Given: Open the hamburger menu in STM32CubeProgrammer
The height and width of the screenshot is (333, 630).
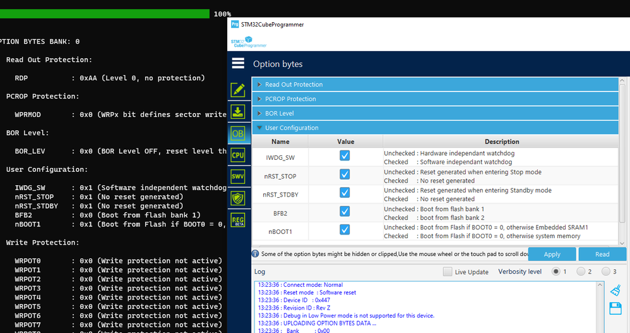Looking at the screenshot, I should (238, 63).
